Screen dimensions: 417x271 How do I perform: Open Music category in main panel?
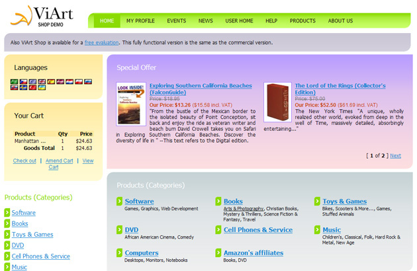pyautogui.click(x=332, y=229)
